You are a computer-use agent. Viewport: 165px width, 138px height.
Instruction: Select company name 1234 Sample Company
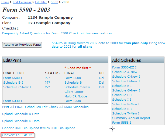coord(50,17)
